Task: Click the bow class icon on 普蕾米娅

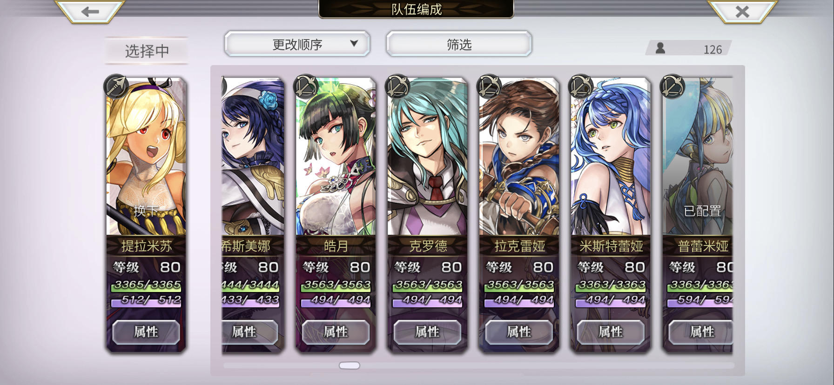Action: point(673,86)
